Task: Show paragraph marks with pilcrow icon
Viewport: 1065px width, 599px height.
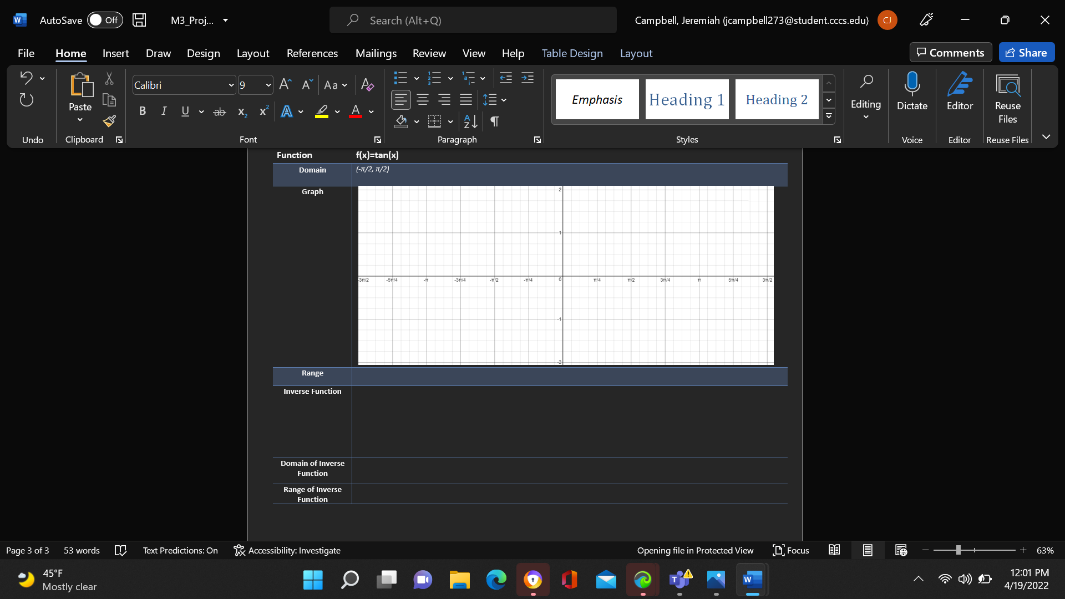Action: [495, 121]
